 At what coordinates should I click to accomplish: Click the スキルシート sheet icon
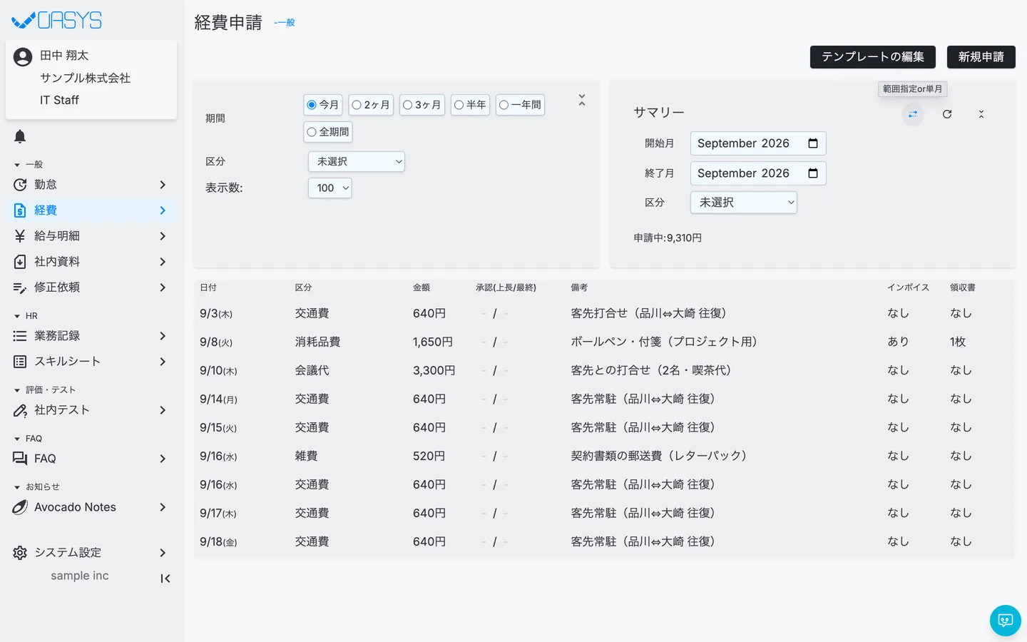coord(20,362)
